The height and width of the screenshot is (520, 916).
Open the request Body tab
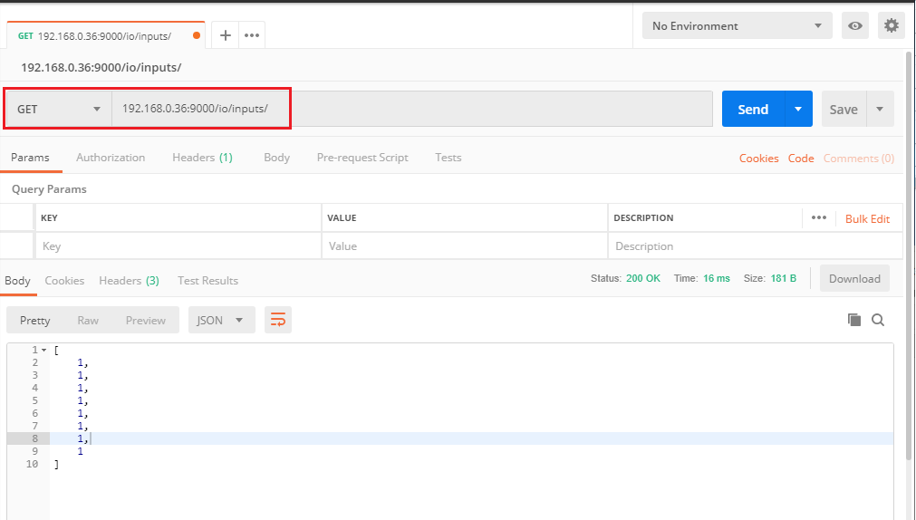point(277,157)
